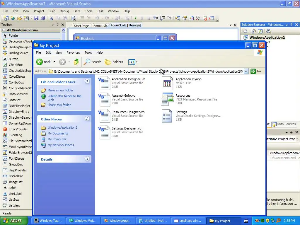Viewport: 300px width, 225px height.
Task: Select the Application.myapp file icon
Action: point(167,83)
